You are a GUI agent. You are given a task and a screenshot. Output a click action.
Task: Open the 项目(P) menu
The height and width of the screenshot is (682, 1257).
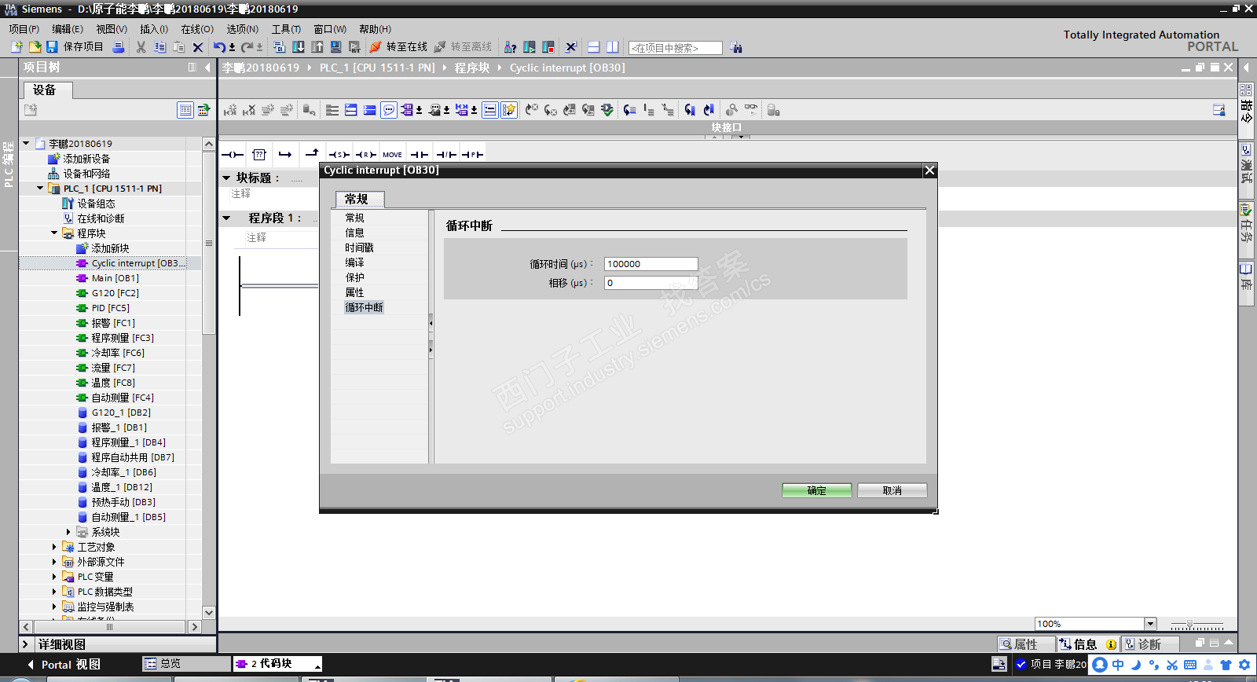(x=24, y=29)
